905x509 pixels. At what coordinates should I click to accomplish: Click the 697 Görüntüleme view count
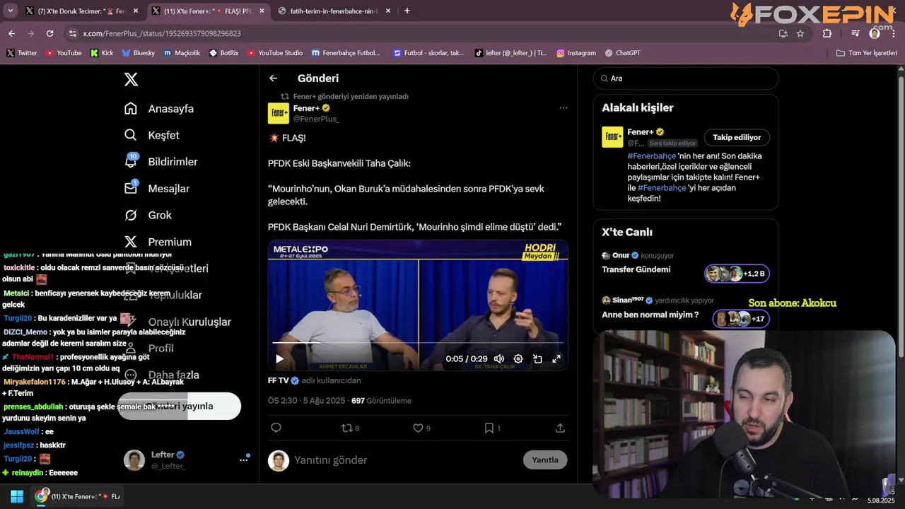[381, 401]
